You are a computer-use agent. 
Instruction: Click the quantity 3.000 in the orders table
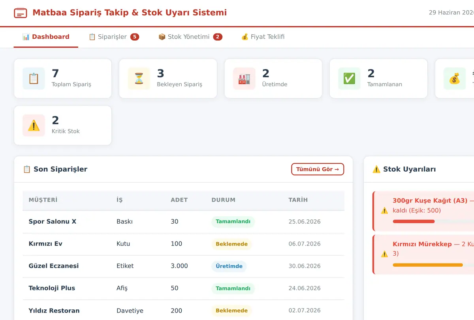click(x=179, y=266)
